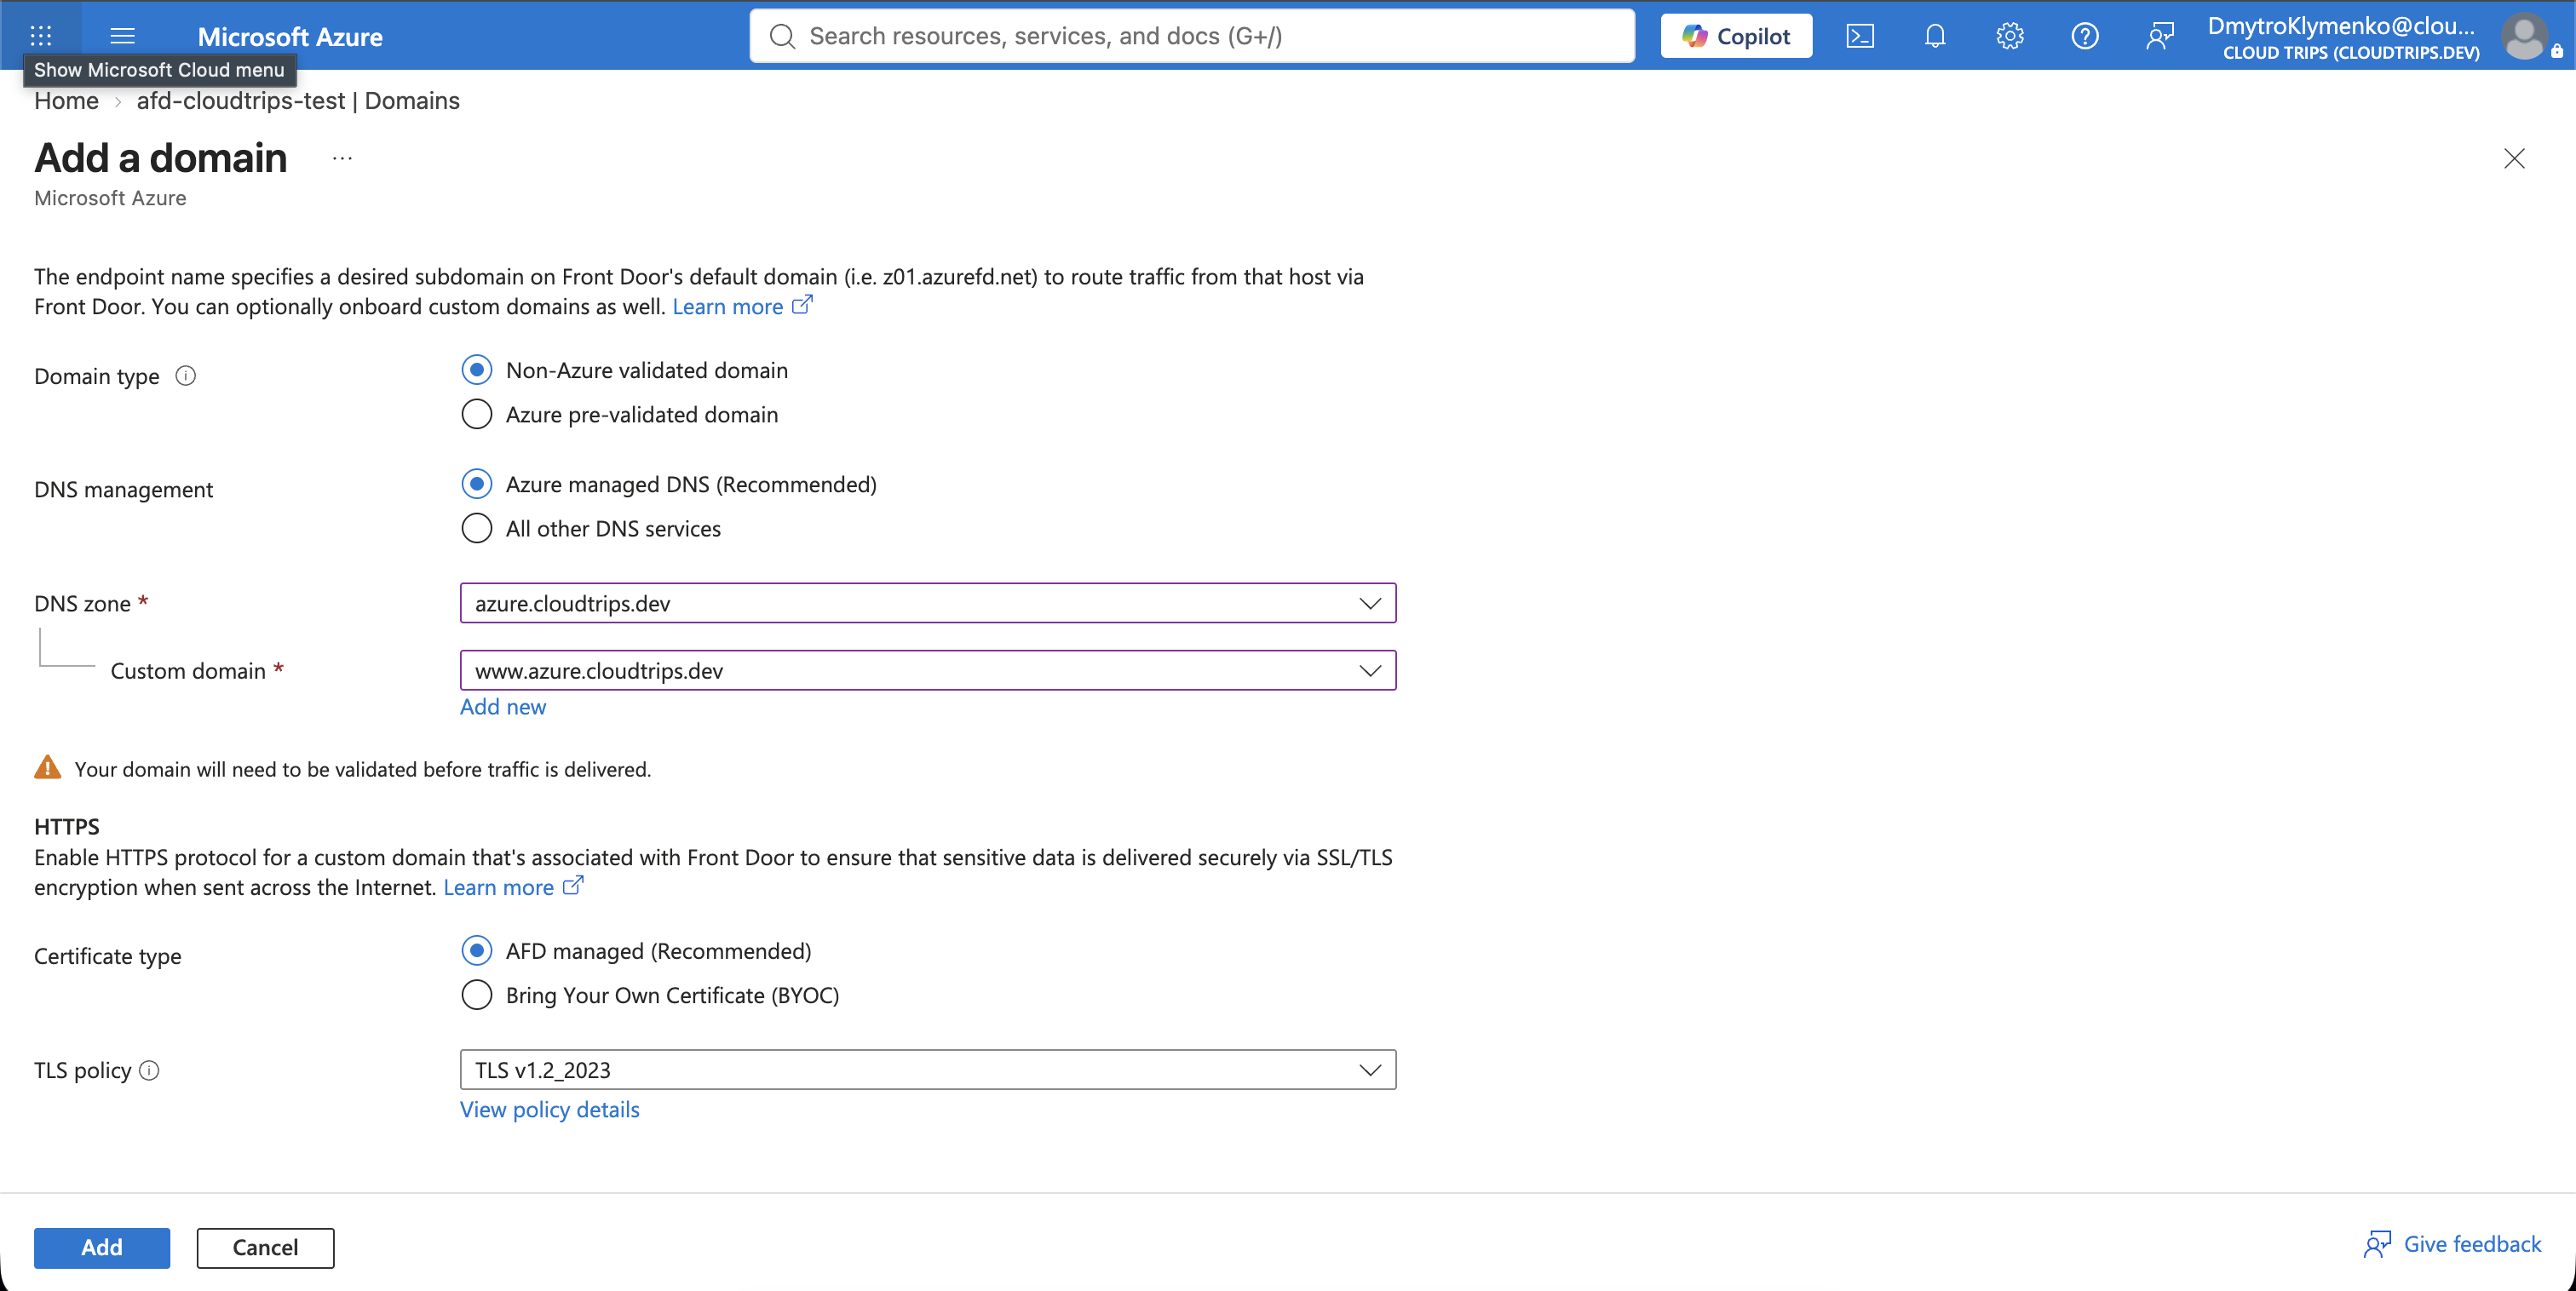
Task: Click the HTTPS section heading
Action: point(67,827)
